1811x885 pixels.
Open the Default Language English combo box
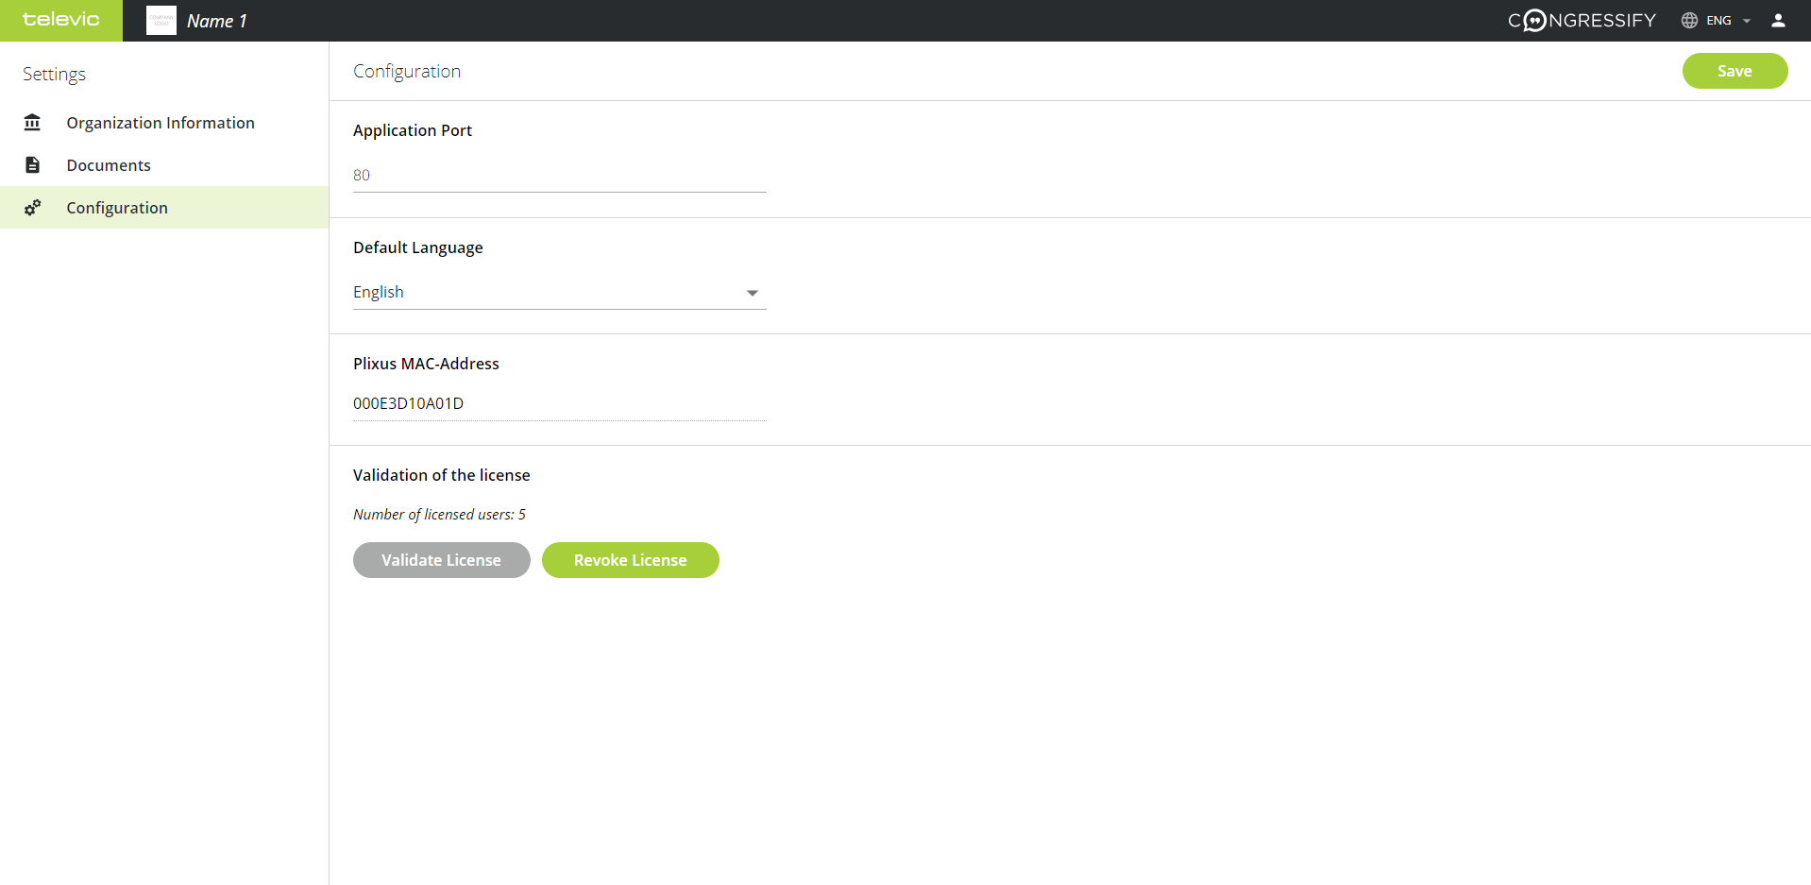(548, 293)
